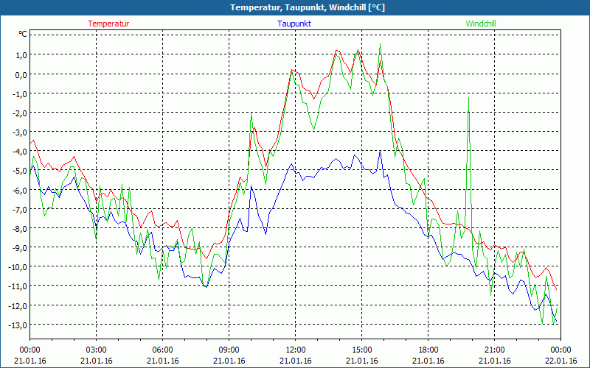Click the blue Taupunkt legend label

pos(294,24)
